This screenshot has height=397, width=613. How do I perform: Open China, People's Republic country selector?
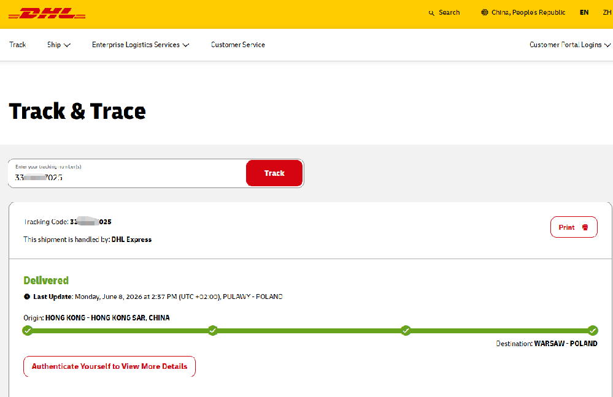point(523,12)
